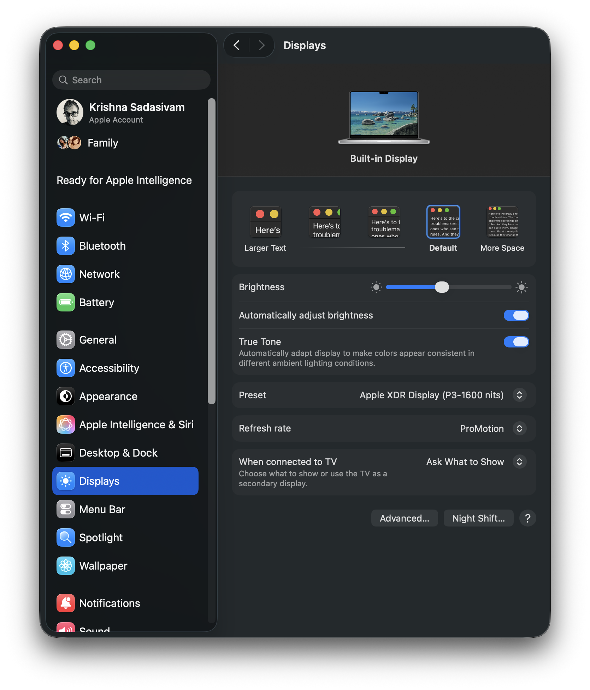Image resolution: width=590 pixels, height=690 pixels.
Task: Open Ready for Apple Intelligence
Action: click(x=124, y=180)
